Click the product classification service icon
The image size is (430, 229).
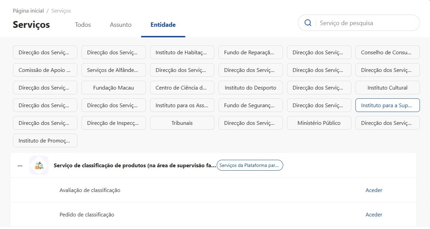pos(39,166)
